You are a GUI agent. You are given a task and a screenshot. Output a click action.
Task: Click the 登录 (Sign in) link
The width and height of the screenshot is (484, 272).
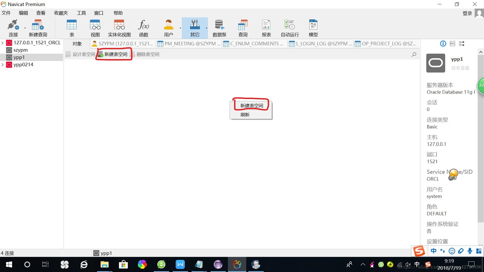(467, 13)
